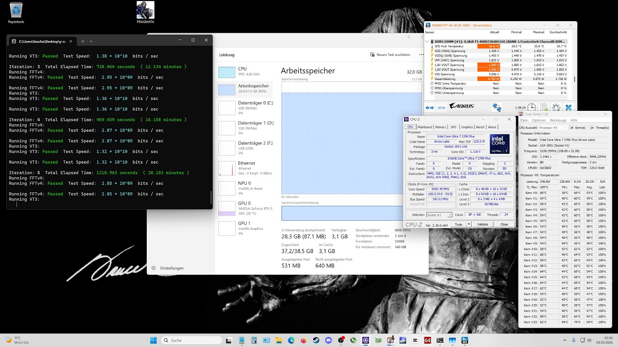Select Arbeitsspeicher in performance list

point(245,89)
